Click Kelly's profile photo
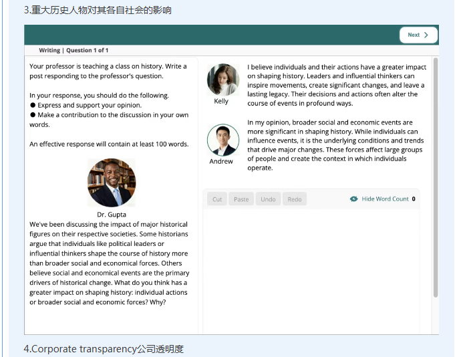457x357 pixels. pos(223,80)
